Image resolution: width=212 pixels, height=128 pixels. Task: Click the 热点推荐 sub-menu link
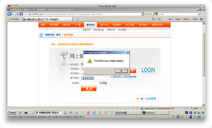tap(122, 30)
